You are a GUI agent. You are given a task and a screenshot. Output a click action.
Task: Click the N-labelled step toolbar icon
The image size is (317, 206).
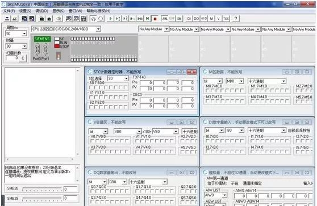[147, 19]
